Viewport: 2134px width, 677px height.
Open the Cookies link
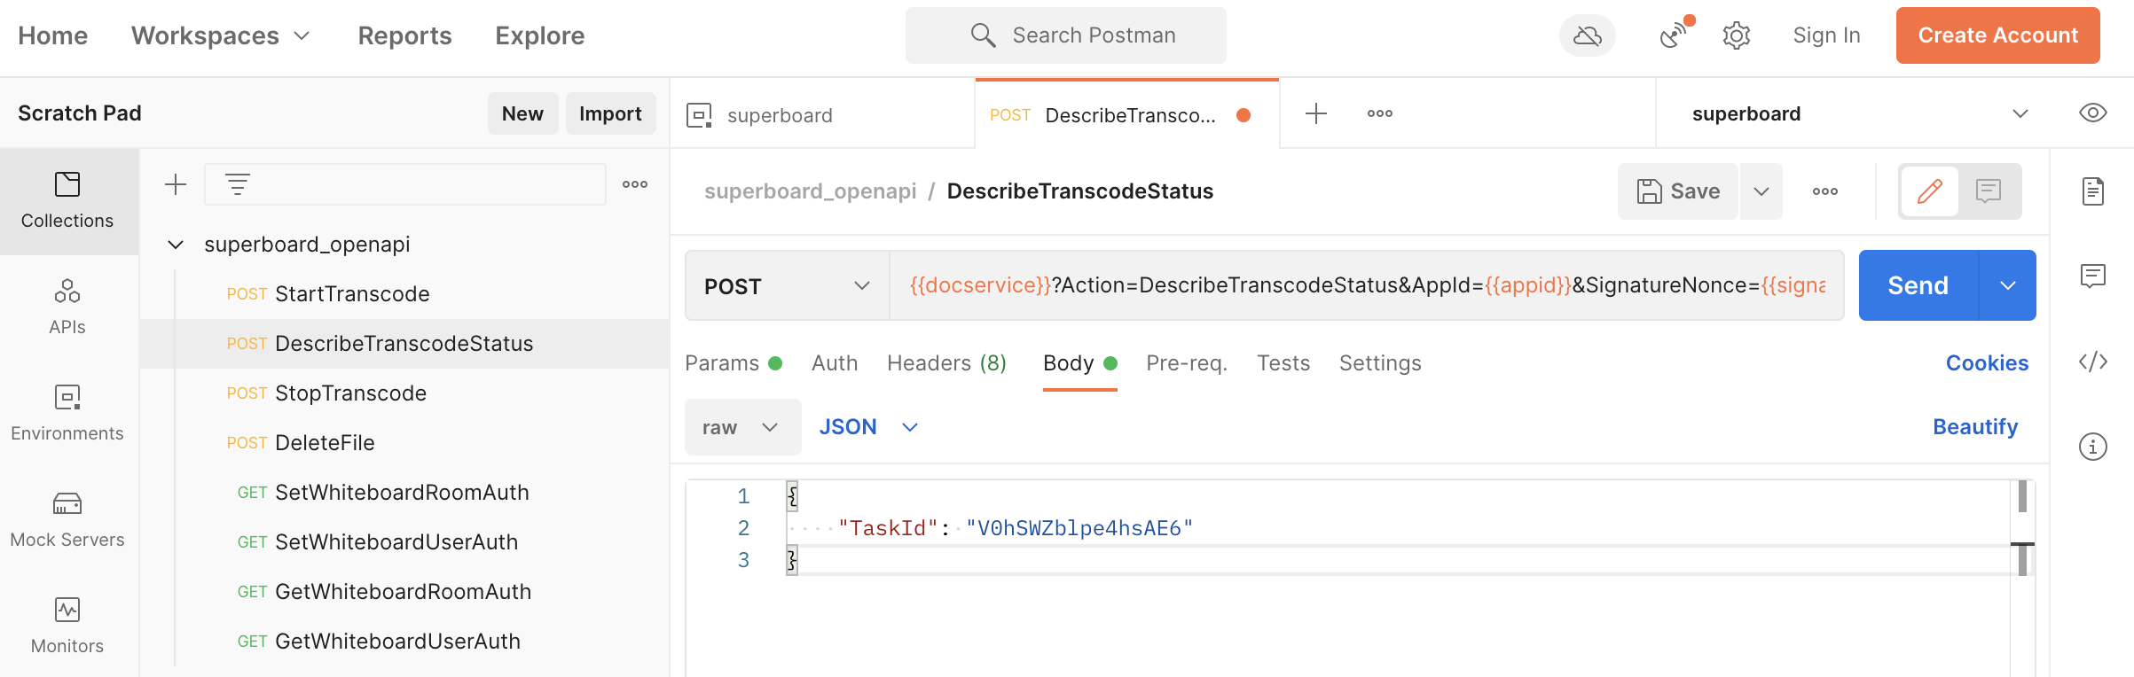click(1987, 363)
